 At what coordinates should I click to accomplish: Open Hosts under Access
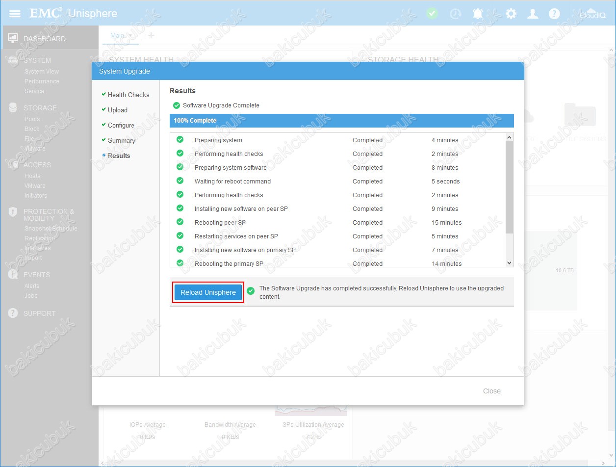(32, 176)
